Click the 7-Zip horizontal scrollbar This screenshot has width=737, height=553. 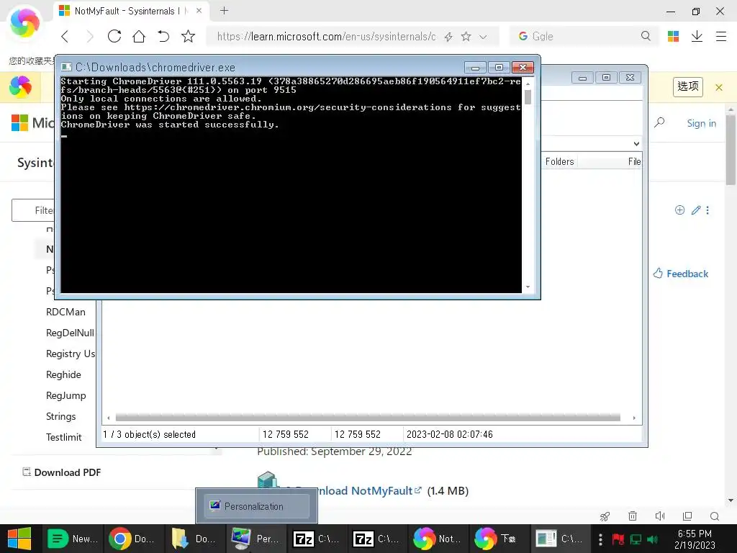(x=368, y=418)
